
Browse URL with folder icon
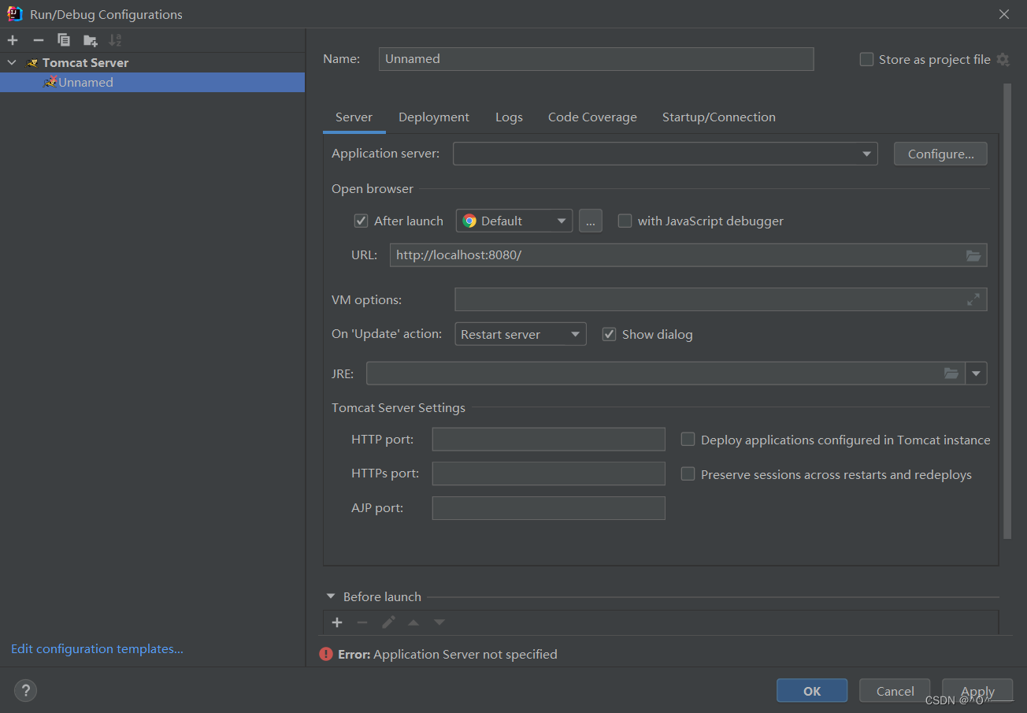973,255
